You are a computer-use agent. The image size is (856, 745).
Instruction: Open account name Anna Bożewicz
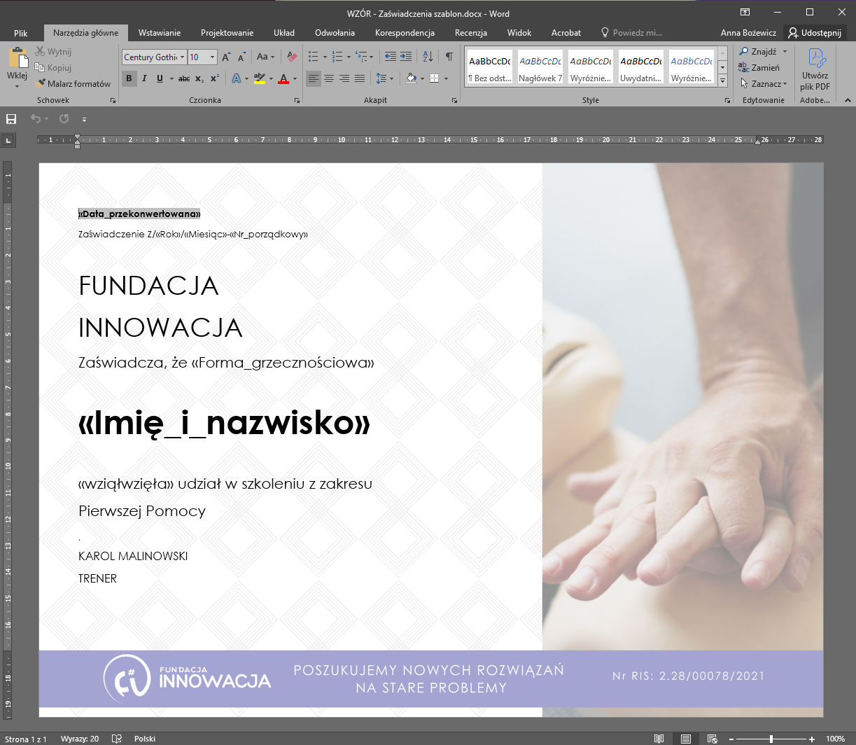748,33
